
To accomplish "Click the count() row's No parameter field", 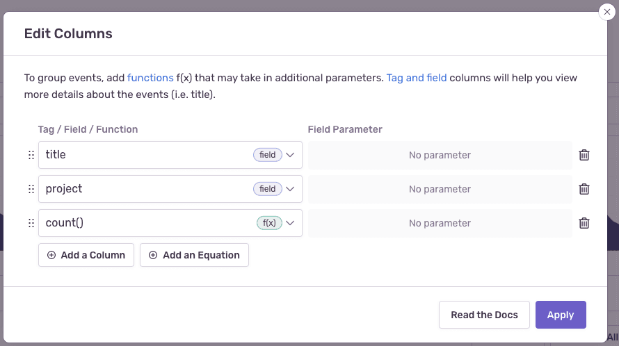I will 440,223.
